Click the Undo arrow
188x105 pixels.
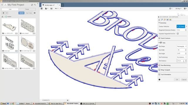click(56, 8)
